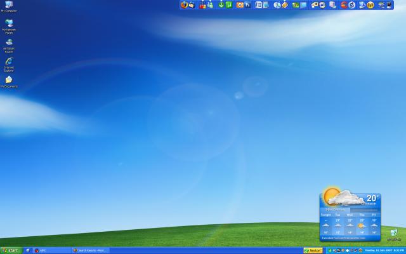Open the green download-arrow dock icon
406x254 pixels.
(221, 5)
